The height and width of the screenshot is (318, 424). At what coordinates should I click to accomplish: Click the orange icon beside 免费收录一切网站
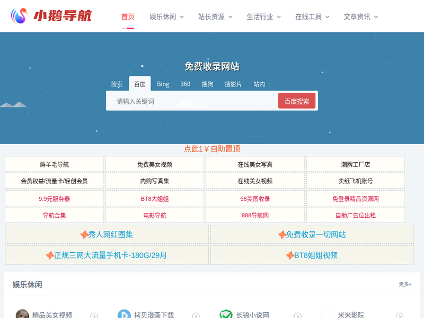pyautogui.click(x=282, y=234)
